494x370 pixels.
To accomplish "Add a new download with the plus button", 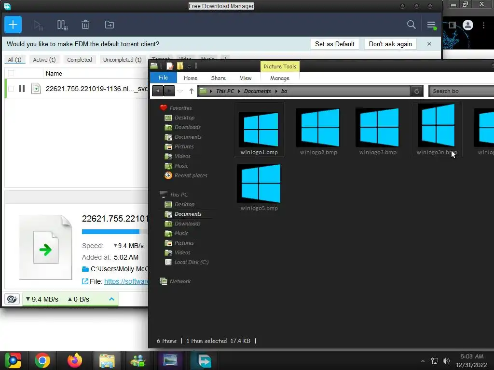I will [x=13, y=25].
